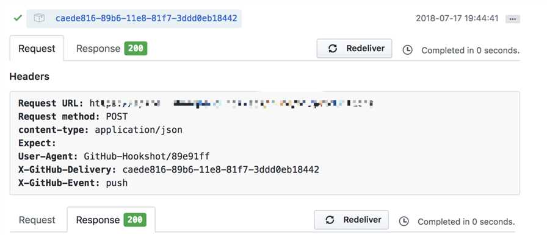
Task: Click the green checkmark delivery status icon
Action: 18,18
